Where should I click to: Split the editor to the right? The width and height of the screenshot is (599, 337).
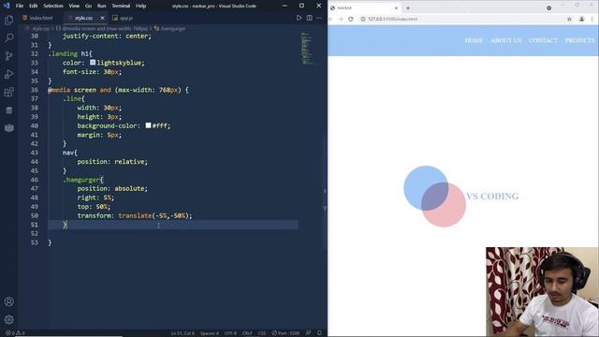309,18
